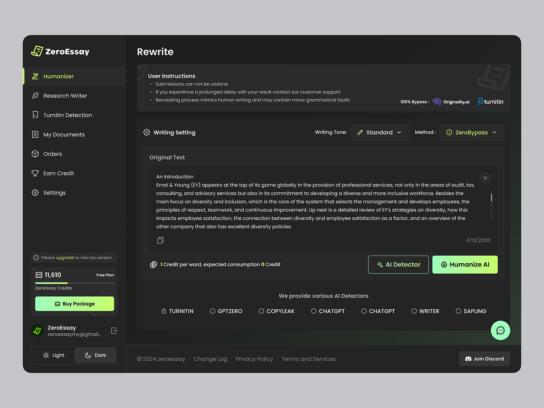
Task: Click the ZeroEssay logo icon
Action: click(x=37, y=51)
